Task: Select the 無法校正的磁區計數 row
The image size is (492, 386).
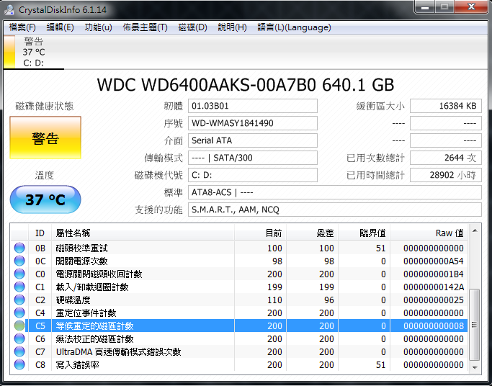Action: click(239, 338)
